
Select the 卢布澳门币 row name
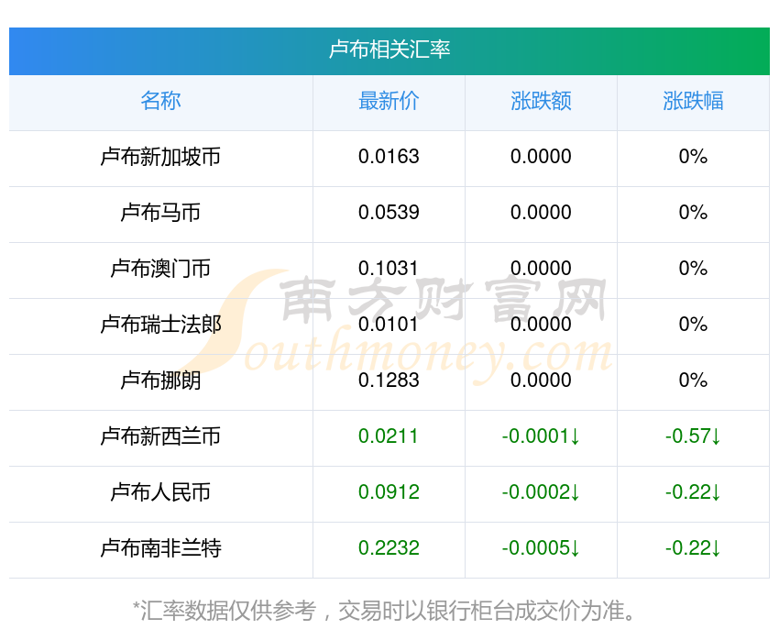(x=160, y=269)
